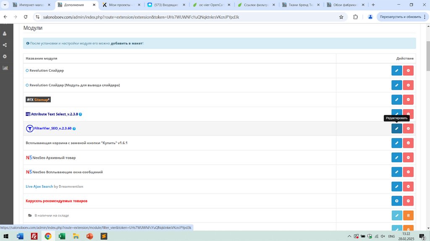430x241 pixels.
Task: Open the taskbar notification center
Action: click(422, 236)
